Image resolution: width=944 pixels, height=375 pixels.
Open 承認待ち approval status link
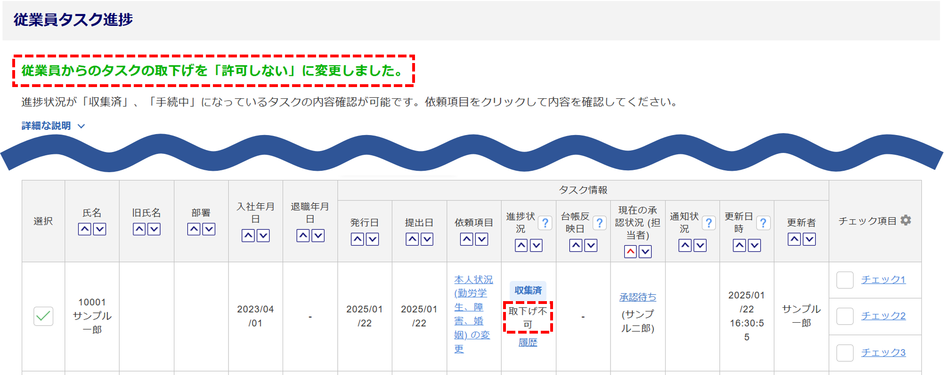(x=638, y=297)
